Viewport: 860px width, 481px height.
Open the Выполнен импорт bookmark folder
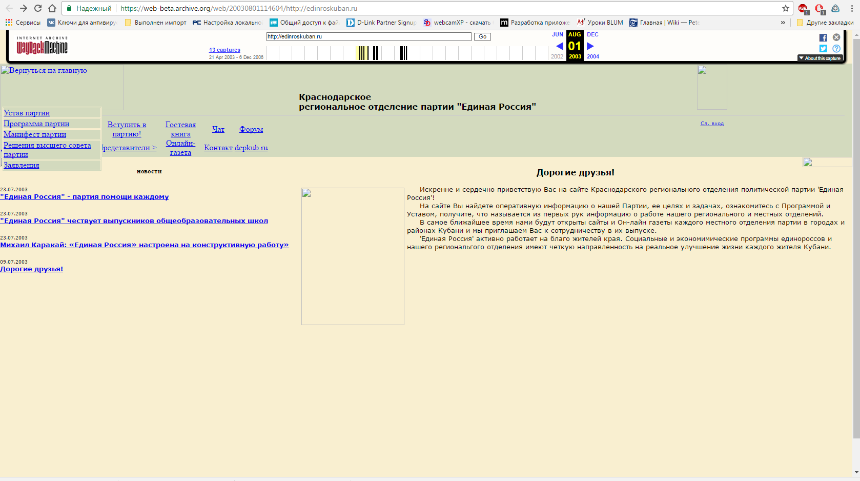pos(155,23)
